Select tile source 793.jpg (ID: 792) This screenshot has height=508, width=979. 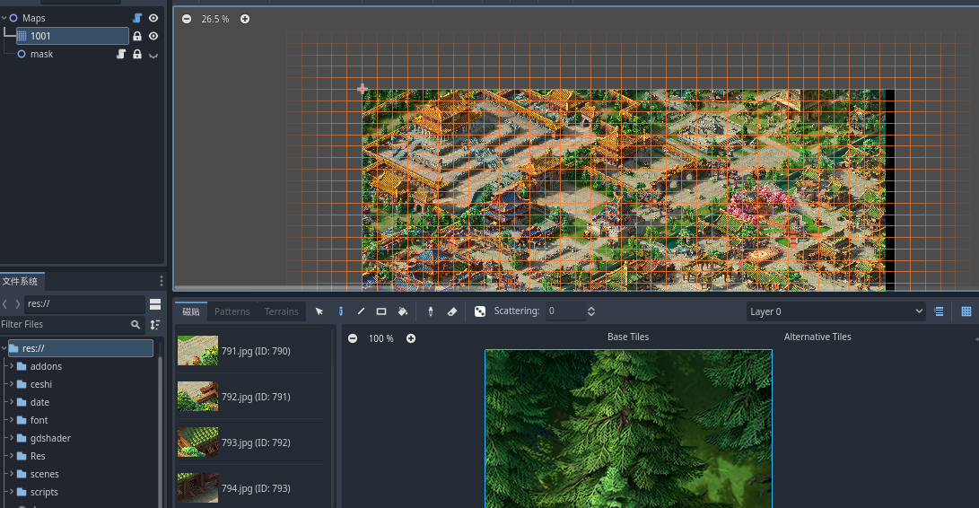click(x=249, y=442)
